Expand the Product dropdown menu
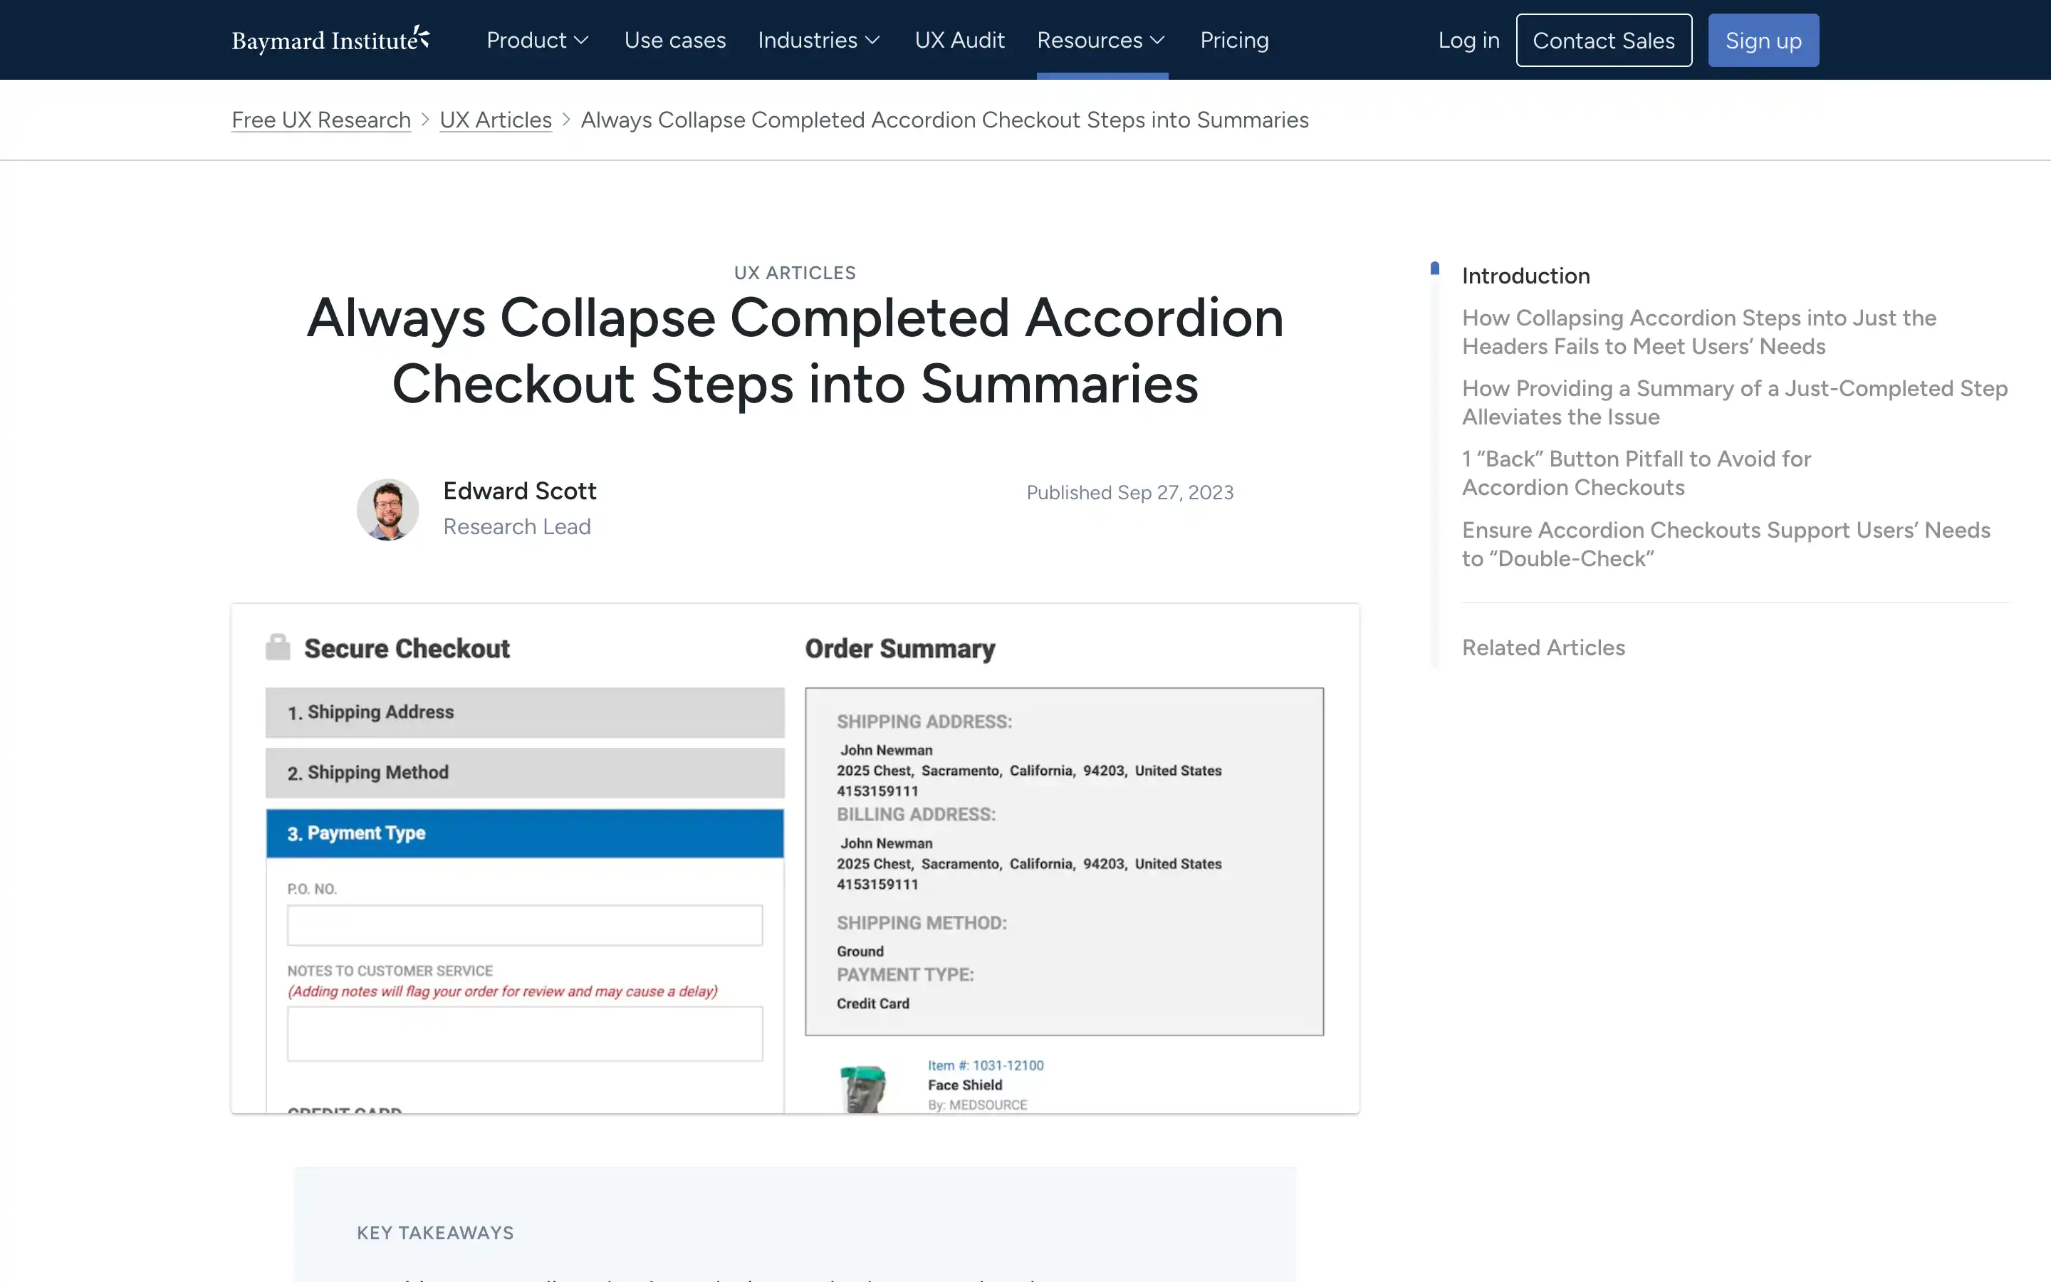The width and height of the screenshot is (2051, 1282). click(538, 40)
